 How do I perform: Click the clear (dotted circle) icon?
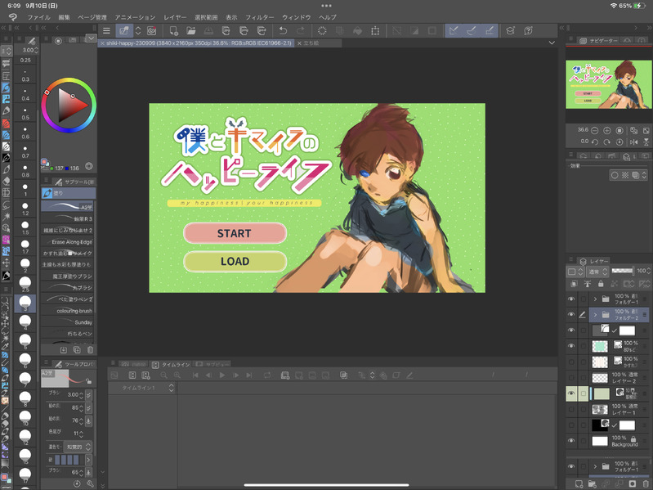[322, 31]
